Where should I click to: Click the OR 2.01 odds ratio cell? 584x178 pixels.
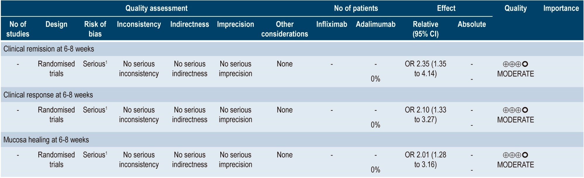tap(425, 160)
